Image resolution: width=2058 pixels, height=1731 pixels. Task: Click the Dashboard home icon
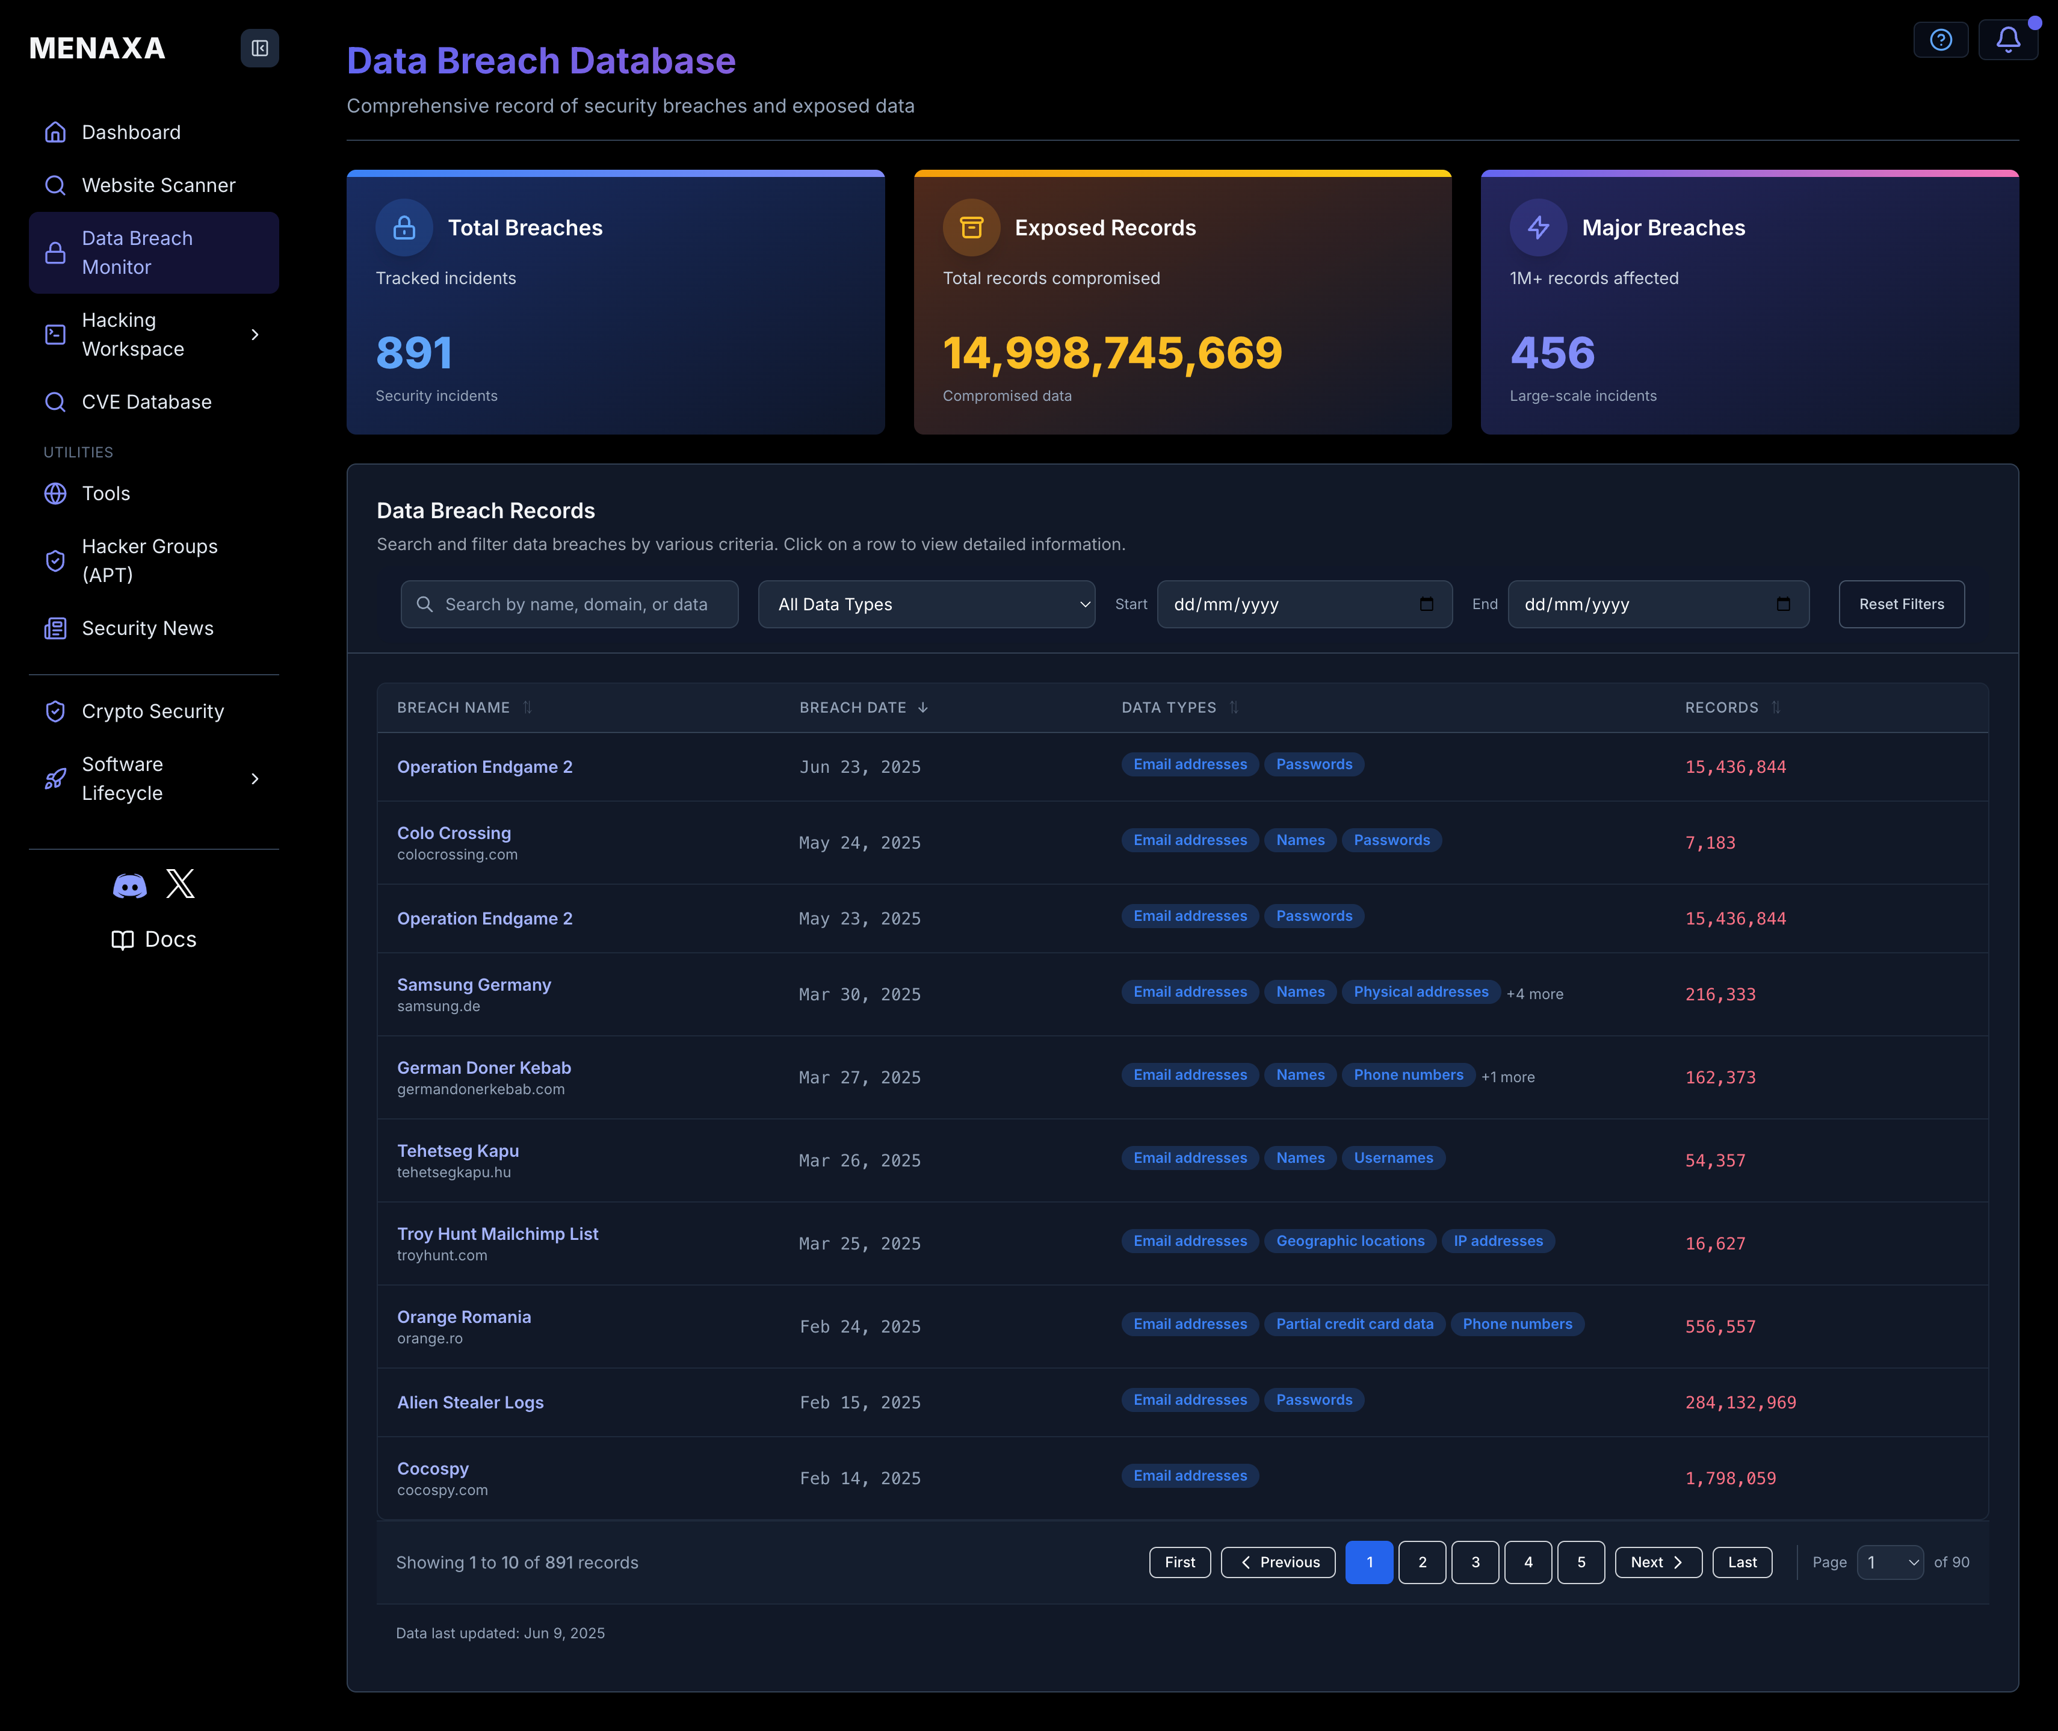(56, 132)
